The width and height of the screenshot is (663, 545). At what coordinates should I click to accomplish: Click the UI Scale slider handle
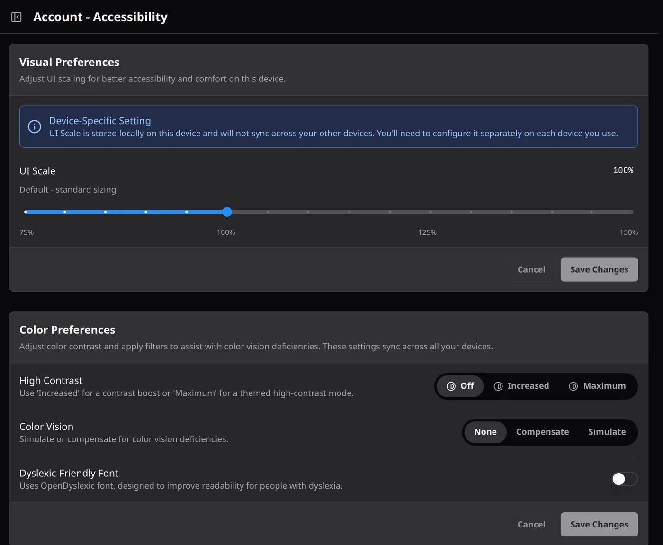pyautogui.click(x=227, y=212)
